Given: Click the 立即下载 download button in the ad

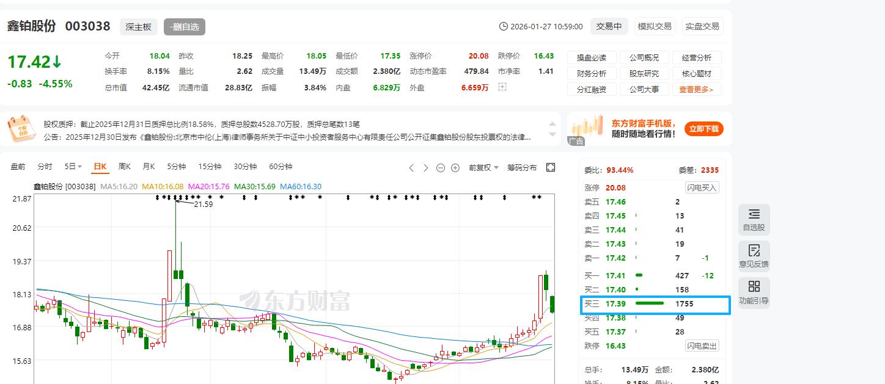Looking at the screenshot, I should point(704,129).
